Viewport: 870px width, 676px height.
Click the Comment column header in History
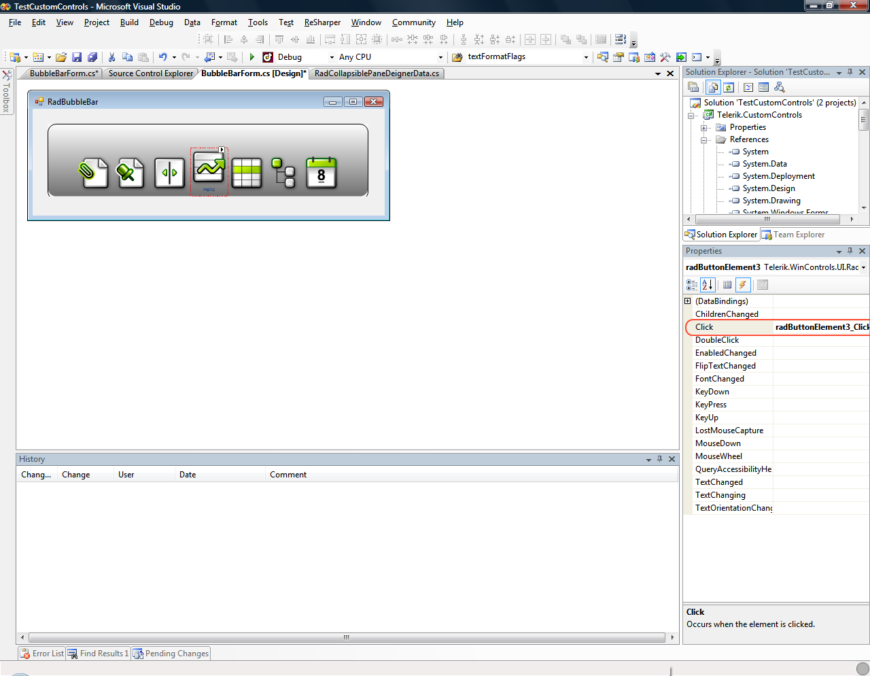[x=472, y=475]
